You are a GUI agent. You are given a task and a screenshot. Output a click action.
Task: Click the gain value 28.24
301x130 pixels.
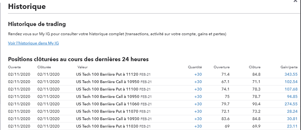292,111
